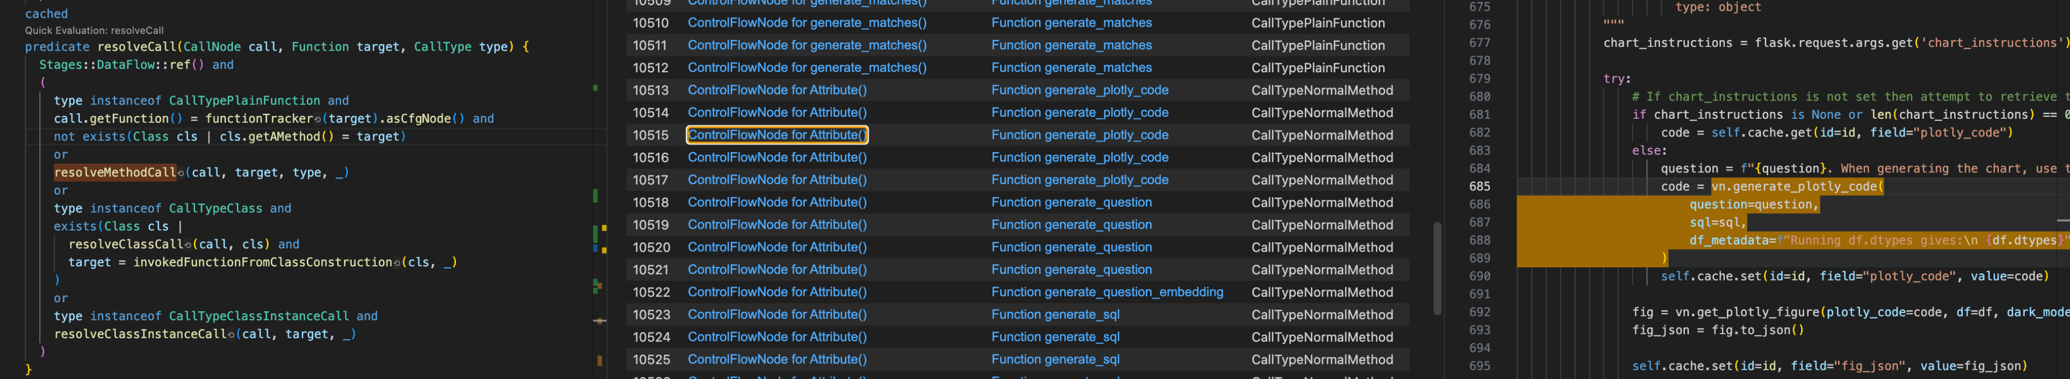The image size is (2070, 379).
Task: Open Function generate_question link in row 10518
Action: 1071,202
